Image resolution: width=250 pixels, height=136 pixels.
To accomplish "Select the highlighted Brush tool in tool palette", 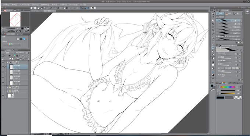I will click(x=213, y=48).
